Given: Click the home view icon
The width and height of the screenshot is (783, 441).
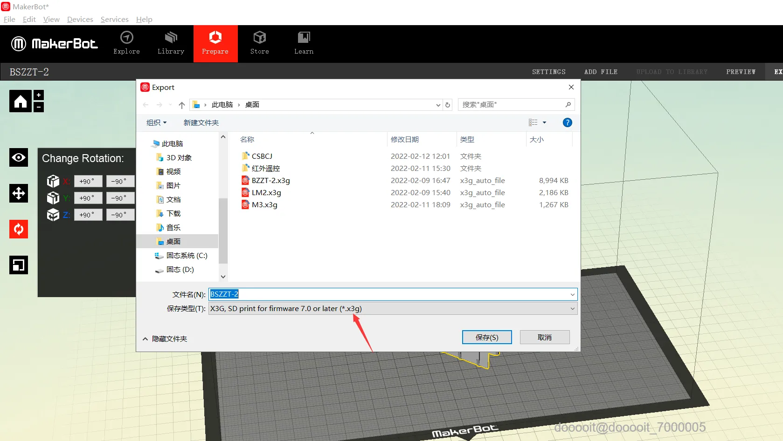Looking at the screenshot, I should [x=21, y=101].
